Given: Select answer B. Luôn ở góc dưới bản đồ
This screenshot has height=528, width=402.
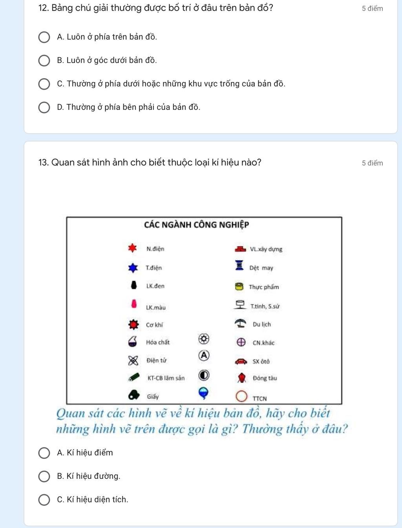Looking at the screenshot, I should tap(44, 61).
